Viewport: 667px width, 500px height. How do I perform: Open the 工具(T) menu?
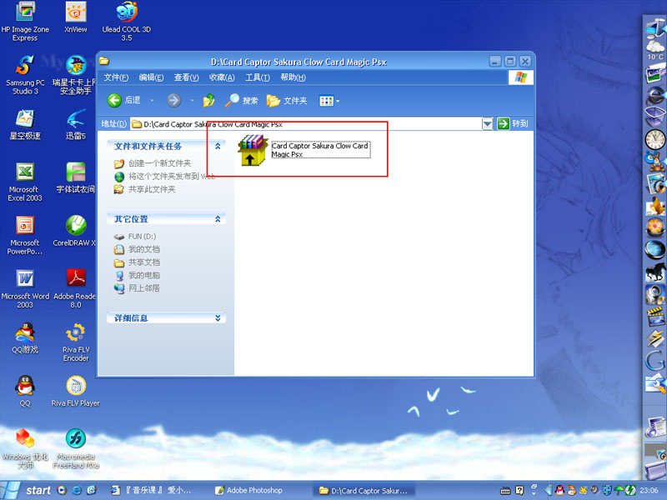258,77
